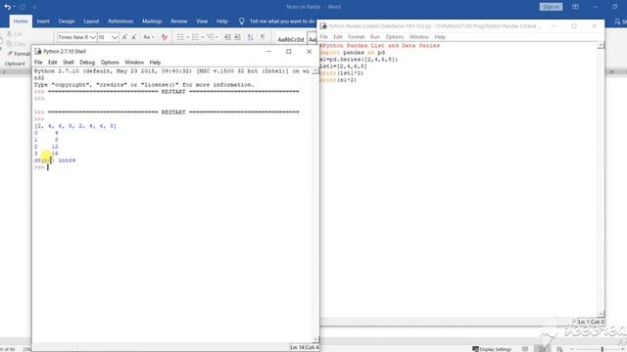The height and width of the screenshot is (352, 627).
Task: Click the editor window file icon
Action: click(x=323, y=26)
